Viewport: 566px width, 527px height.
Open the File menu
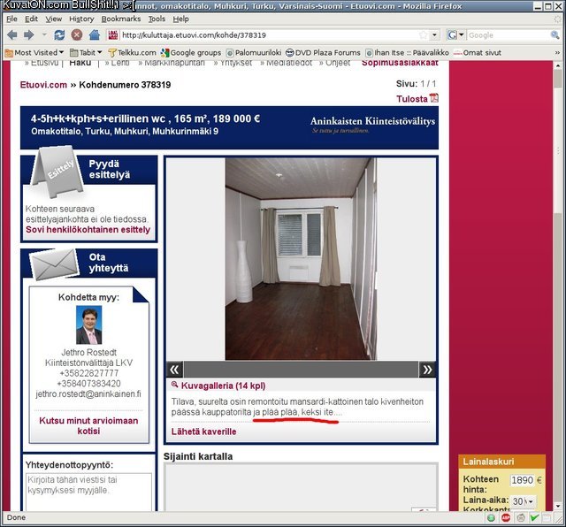[11, 19]
